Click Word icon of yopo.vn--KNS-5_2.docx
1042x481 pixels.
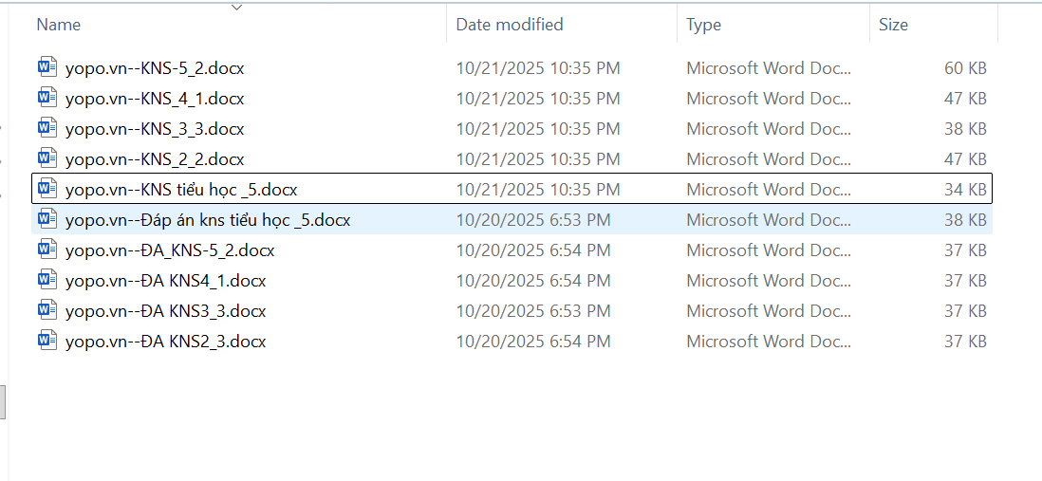47,67
